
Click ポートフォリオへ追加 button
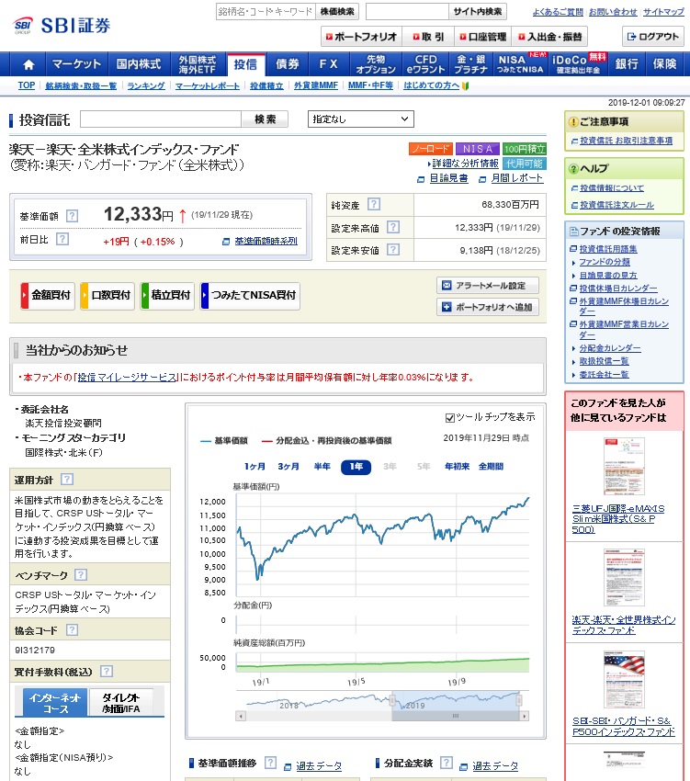click(x=488, y=307)
